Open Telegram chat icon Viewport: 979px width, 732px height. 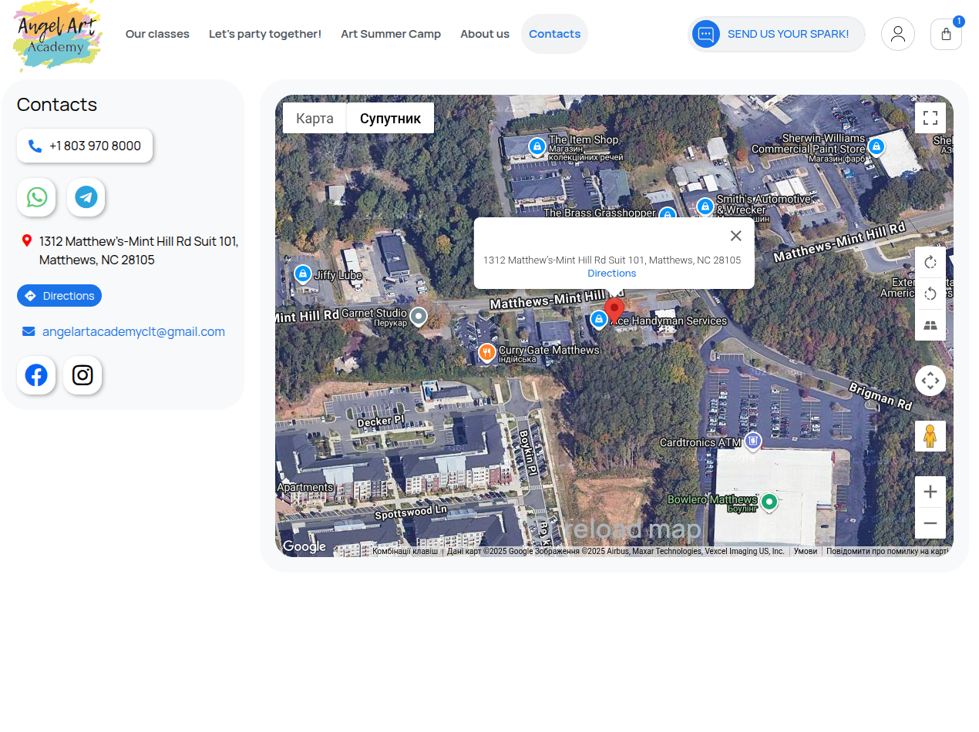(x=86, y=197)
